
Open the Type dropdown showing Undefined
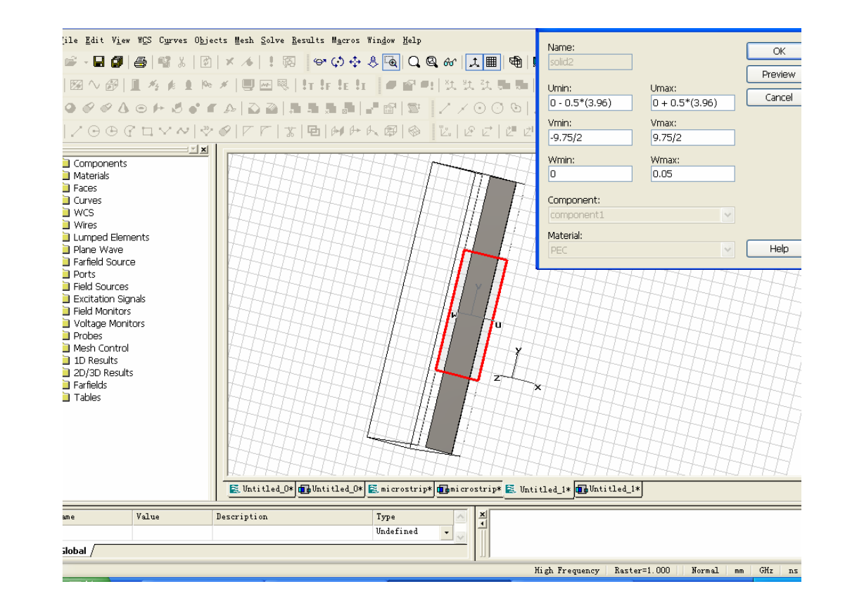click(446, 533)
